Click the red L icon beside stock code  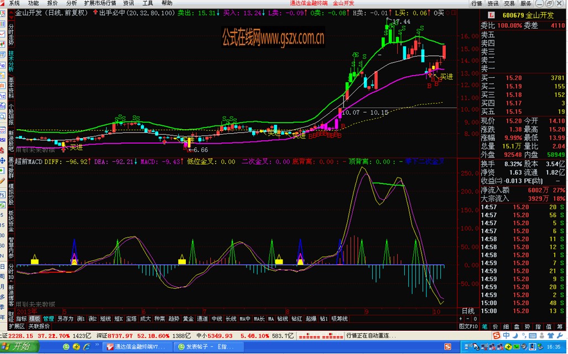(x=491, y=15)
